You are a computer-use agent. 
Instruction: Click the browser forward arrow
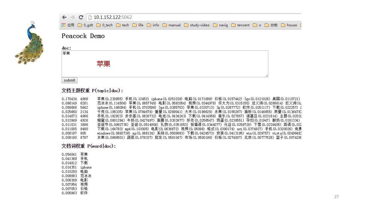73,17
